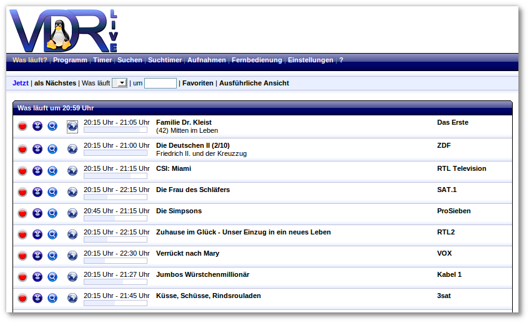This screenshot has height=323, width=529.
Task: Open the Einstellungen settings page
Action: pos(310,60)
